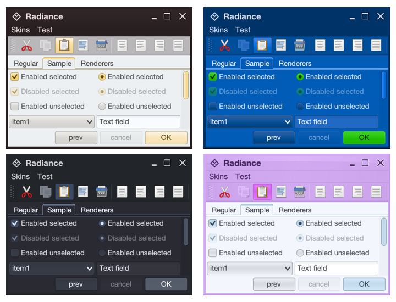Click the Cut scissors icon in the brown-skinned window
This screenshot has height=302, width=396.
point(27,46)
